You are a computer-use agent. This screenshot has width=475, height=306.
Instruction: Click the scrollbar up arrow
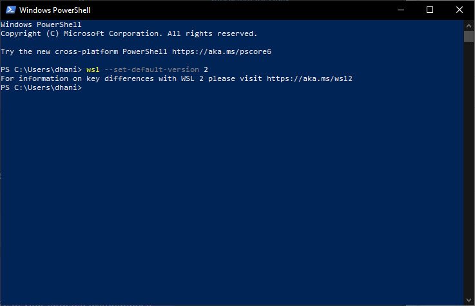tap(469, 26)
